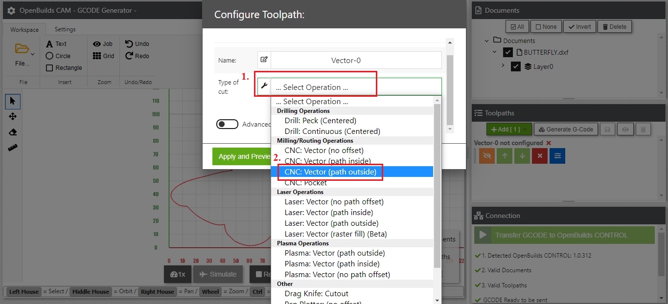
Task: Click the Generate G-Code button
Action: (565, 130)
